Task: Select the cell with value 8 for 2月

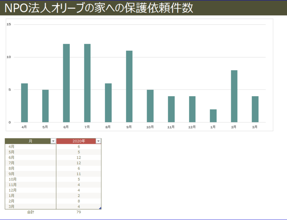Action: tap(79, 201)
